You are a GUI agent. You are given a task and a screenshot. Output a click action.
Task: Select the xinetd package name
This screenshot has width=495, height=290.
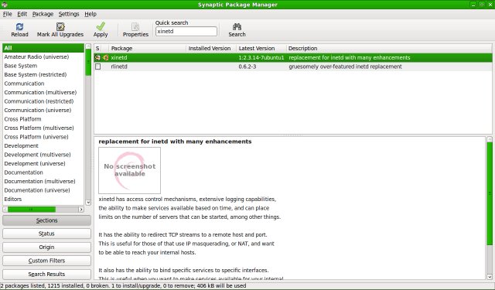[119, 57]
